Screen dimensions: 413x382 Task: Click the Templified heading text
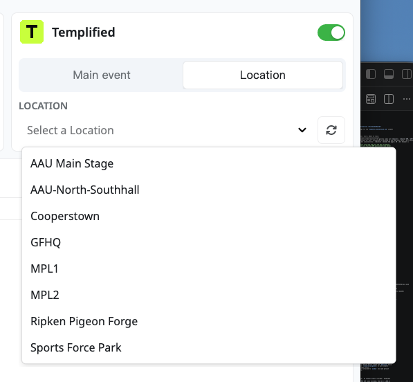84,33
